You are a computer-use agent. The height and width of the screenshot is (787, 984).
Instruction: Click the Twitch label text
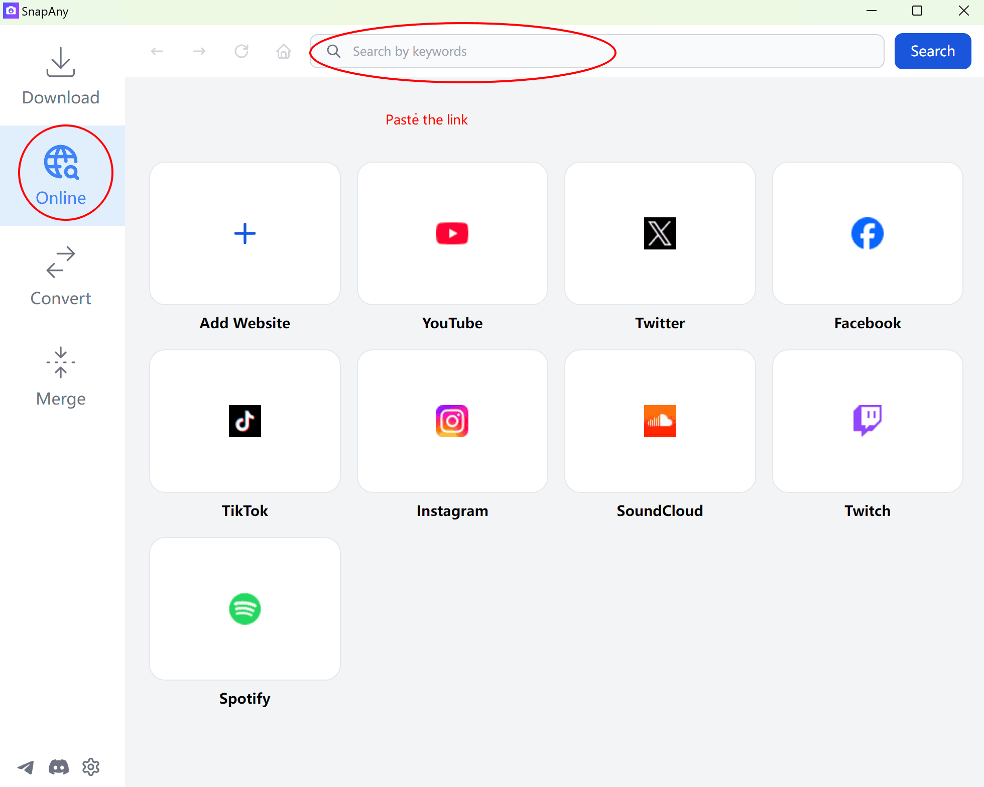point(868,510)
